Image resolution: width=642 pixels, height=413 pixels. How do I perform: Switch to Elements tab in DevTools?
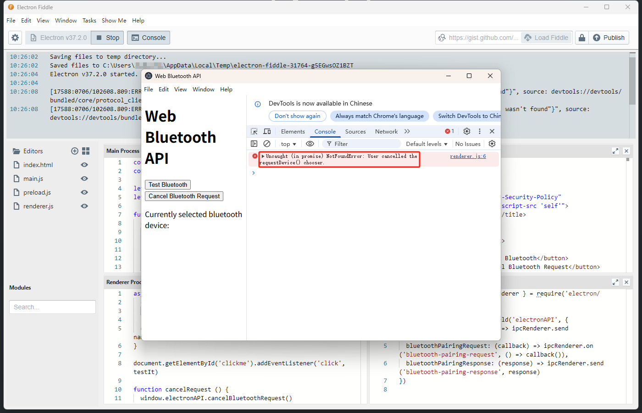(x=293, y=131)
